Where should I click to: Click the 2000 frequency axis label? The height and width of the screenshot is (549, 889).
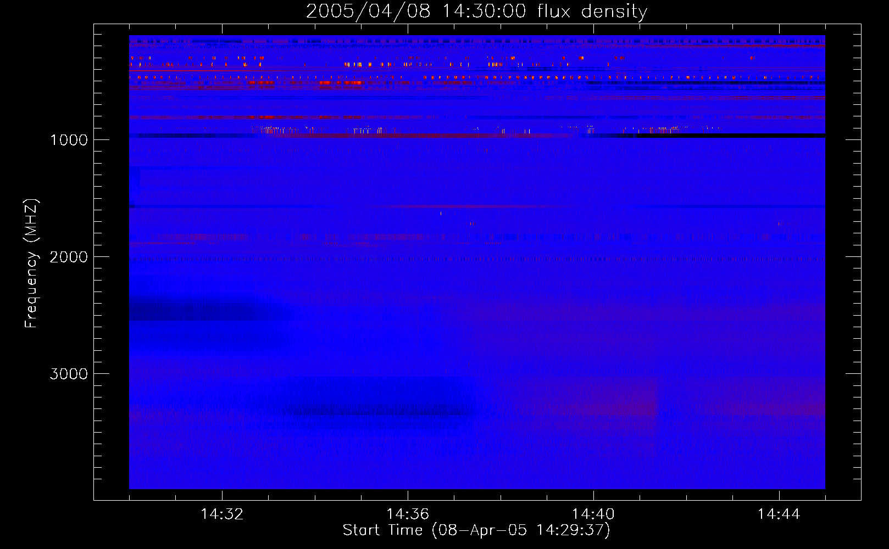pos(69,257)
